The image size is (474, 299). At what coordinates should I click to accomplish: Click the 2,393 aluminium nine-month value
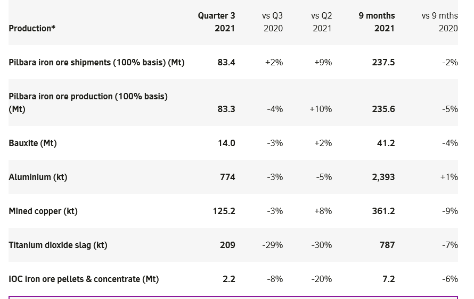point(383,177)
